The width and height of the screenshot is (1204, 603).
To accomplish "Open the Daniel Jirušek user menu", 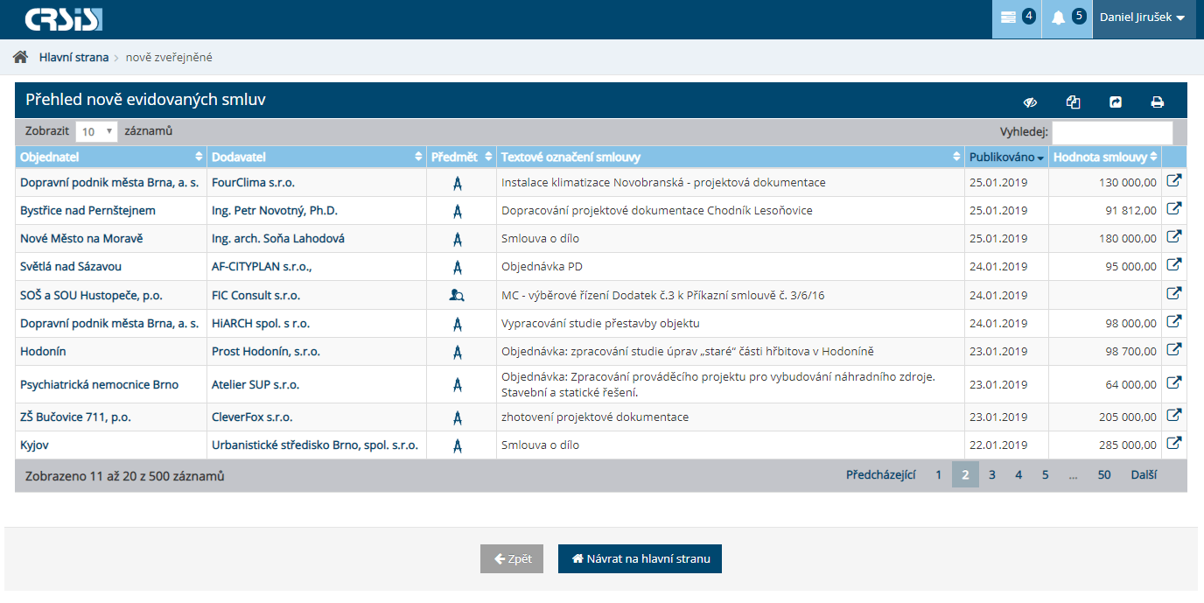I will 1142,18.
